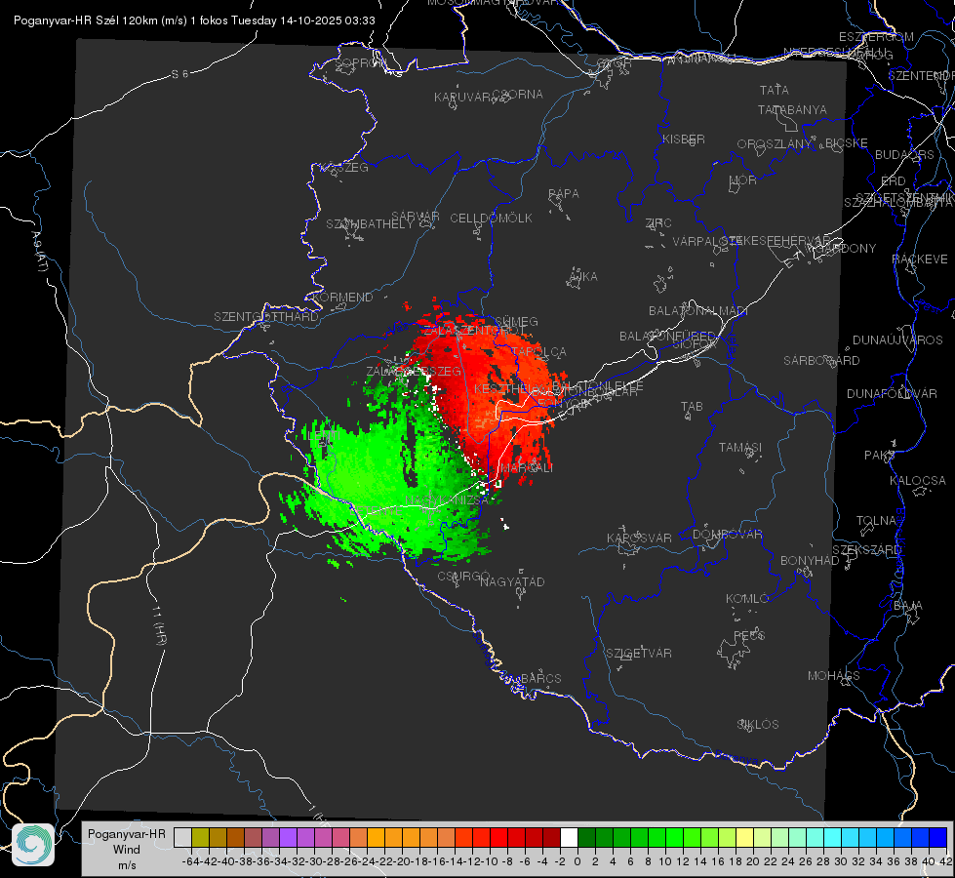This screenshot has width=955, height=878.
Task: Click the DOMBÓVÁR city label
Action: pos(727,535)
